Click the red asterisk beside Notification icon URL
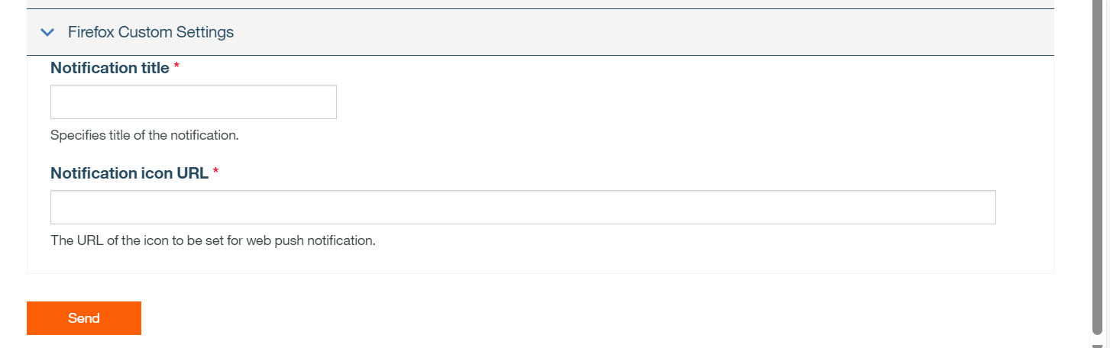Screen dimensions: 1110x348 (215, 173)
